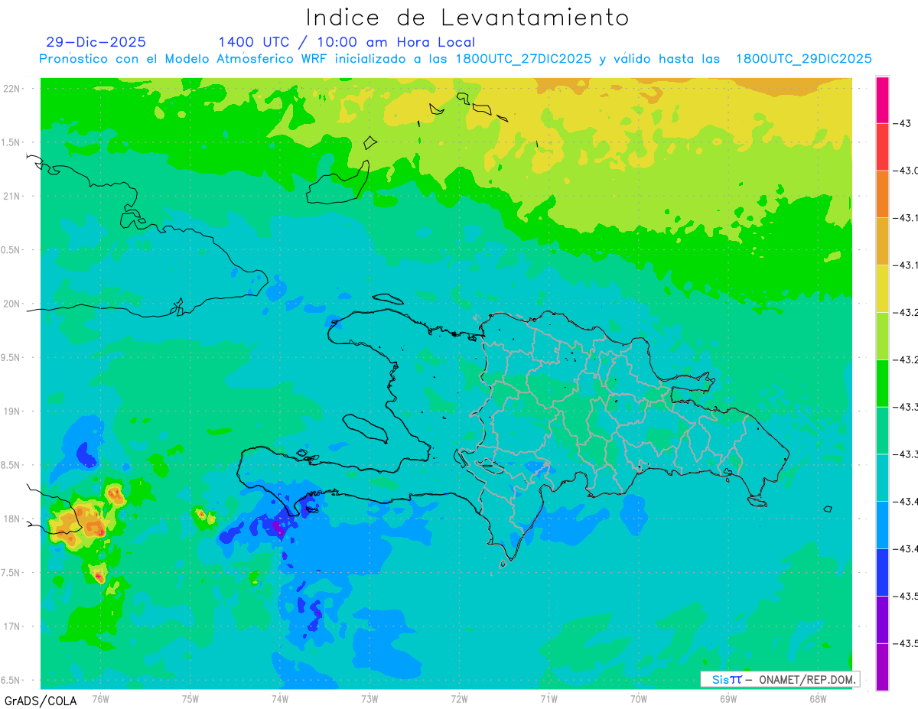The width and height of the screenshot is (918, 709).
Task: Click the "22N" latitude label
Action: coord(13,88)
